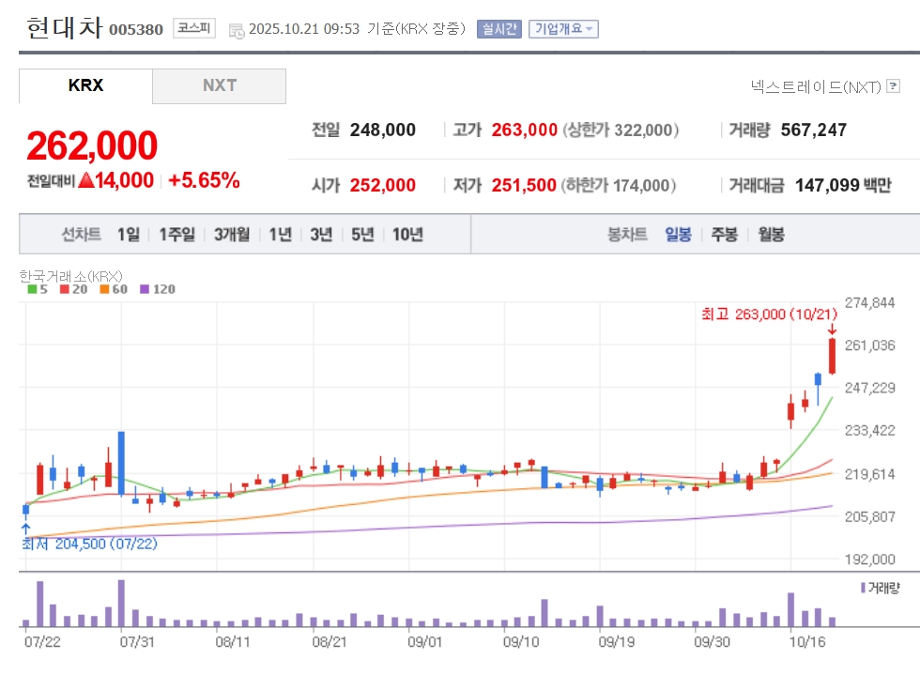Click the orange 60-day moving average swatch
920x675 pixels.
point(104,289)
